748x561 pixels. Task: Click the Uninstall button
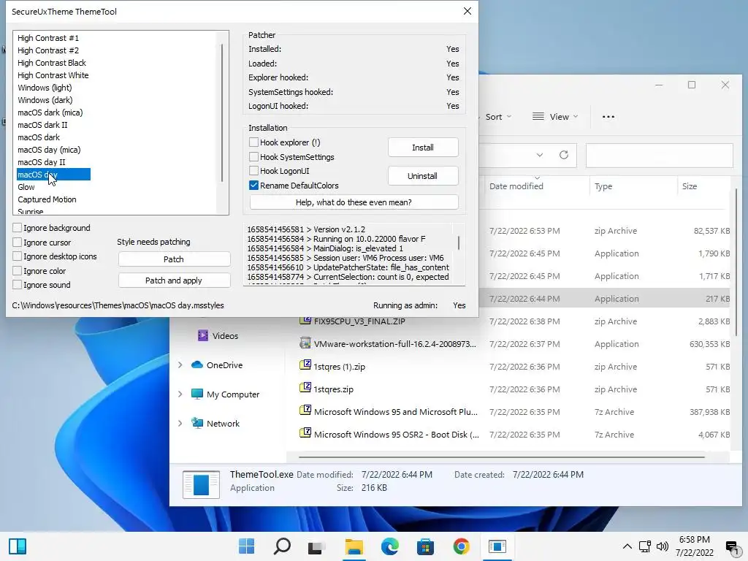tap(423, 176)
